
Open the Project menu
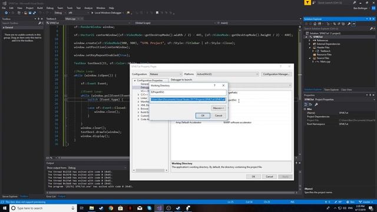(x=29, y=8)
